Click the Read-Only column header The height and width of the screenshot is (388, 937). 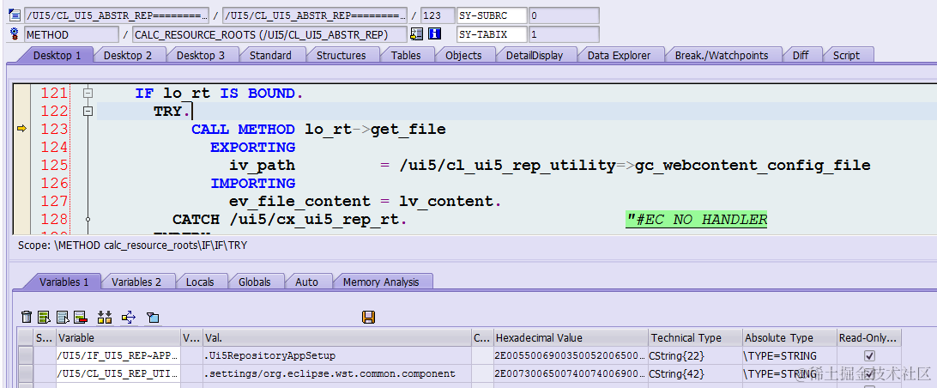[869, 337]
